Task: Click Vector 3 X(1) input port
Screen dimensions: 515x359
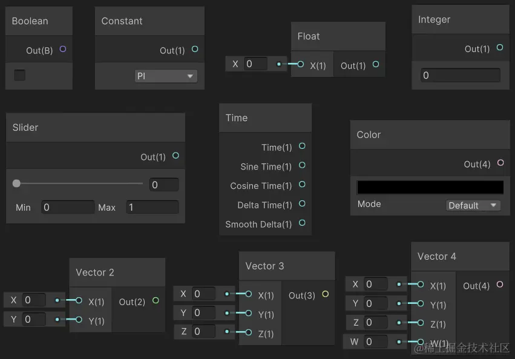Action: pyautogui.click(x=248, y=294)
